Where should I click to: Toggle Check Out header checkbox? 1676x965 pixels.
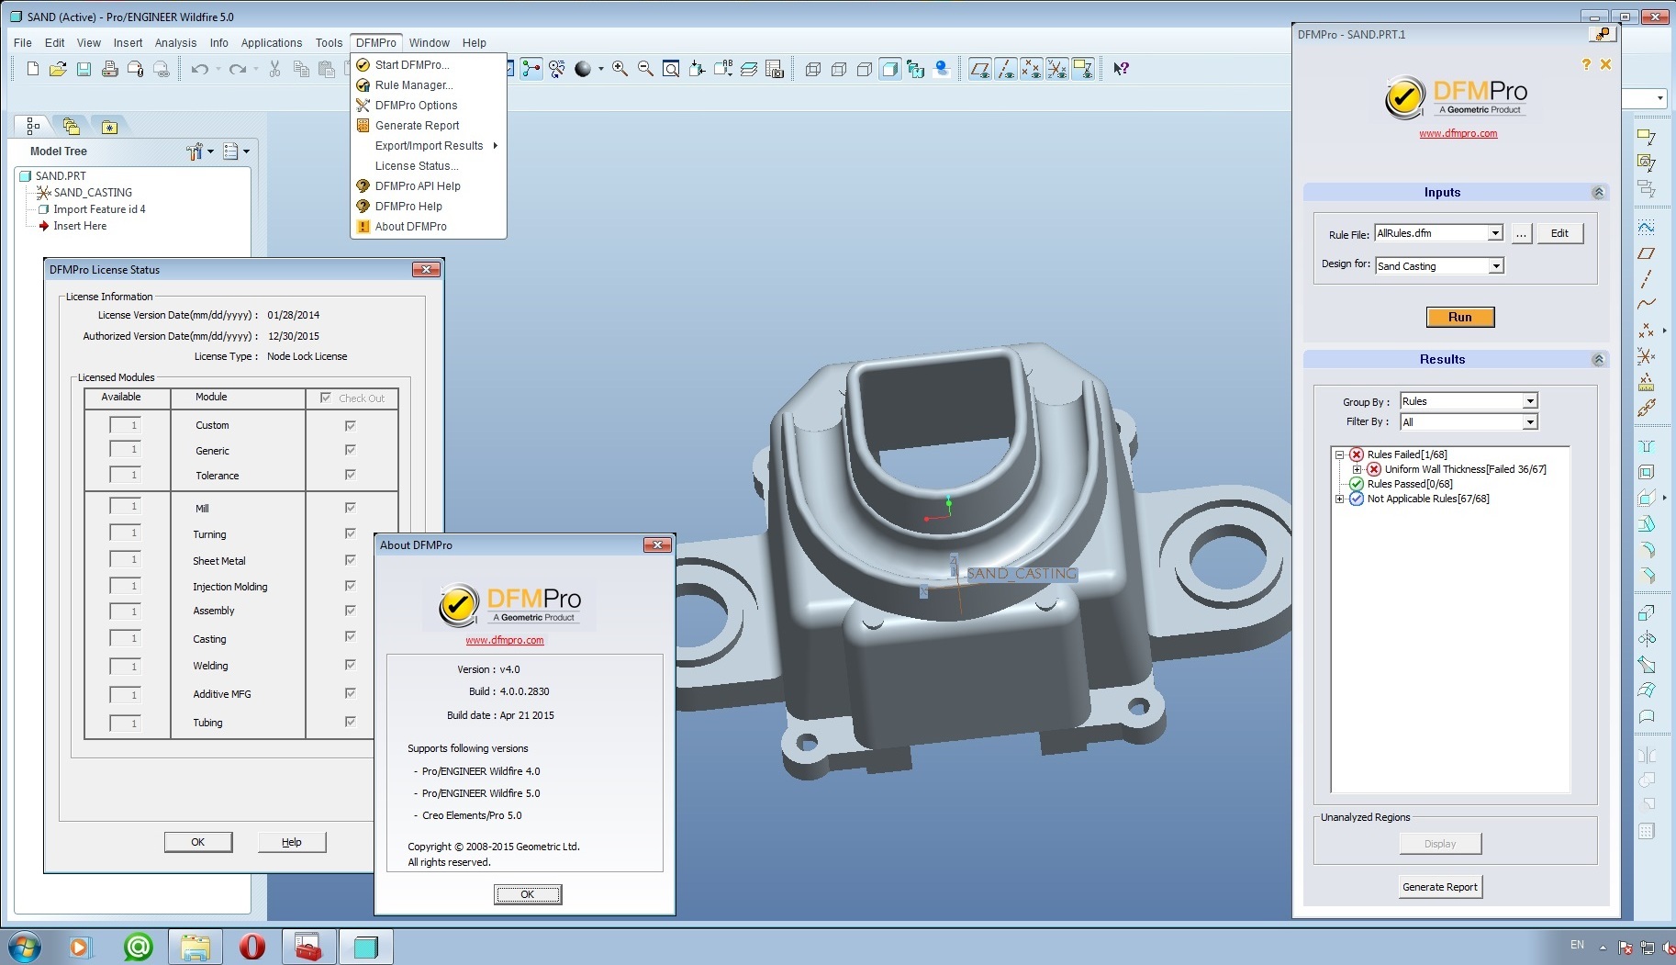click(325, 398)
